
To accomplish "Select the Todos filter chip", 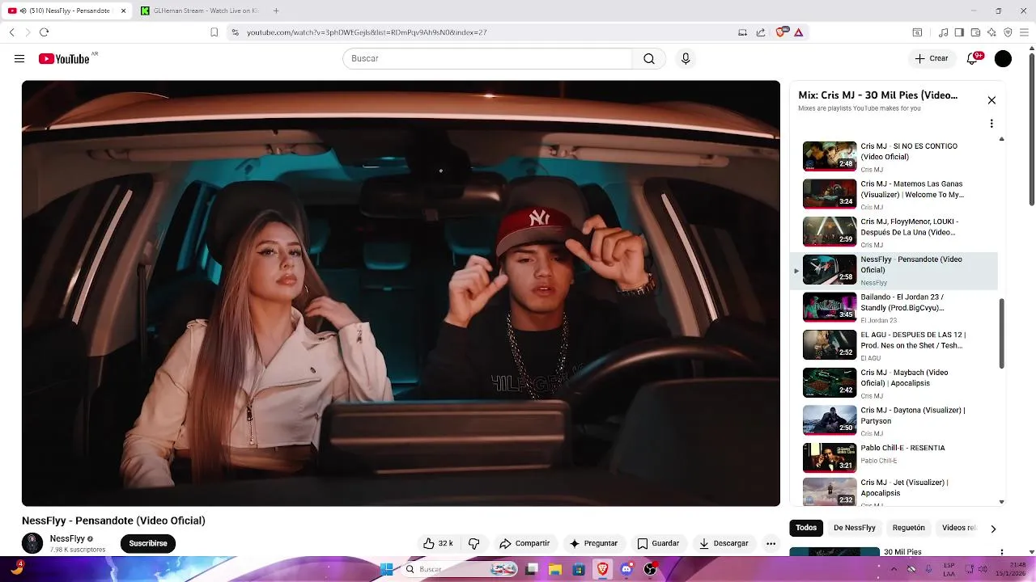I will [806, 528].
